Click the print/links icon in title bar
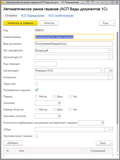Screen dimensions: 120x160 (82, 2)
